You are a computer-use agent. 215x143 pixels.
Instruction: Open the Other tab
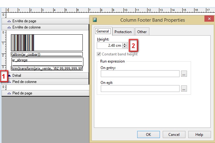(142, 32)
